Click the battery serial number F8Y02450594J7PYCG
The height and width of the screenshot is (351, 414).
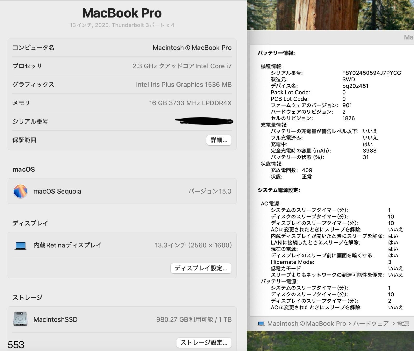coord(371,73)
